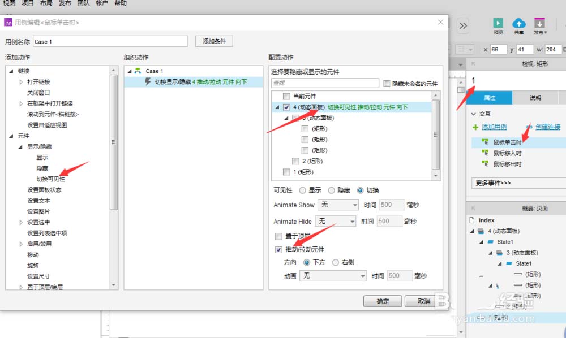The image size is (566, 338).
Task: Click the 取消 button
Action: (424, 301)
